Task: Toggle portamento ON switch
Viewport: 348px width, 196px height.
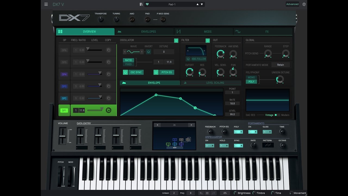Action: point(253,132)
